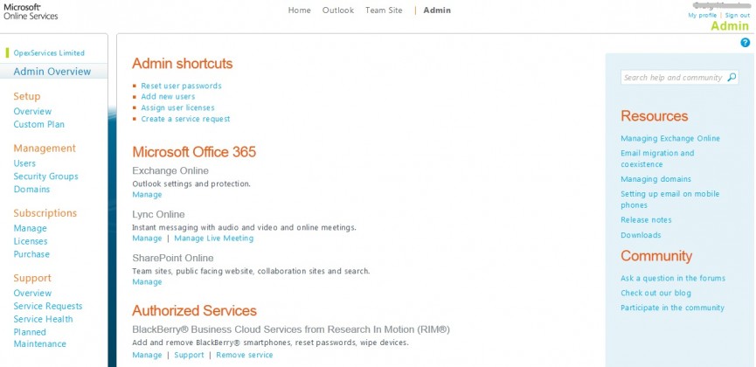Select the Home navigation item

[300, 10]
